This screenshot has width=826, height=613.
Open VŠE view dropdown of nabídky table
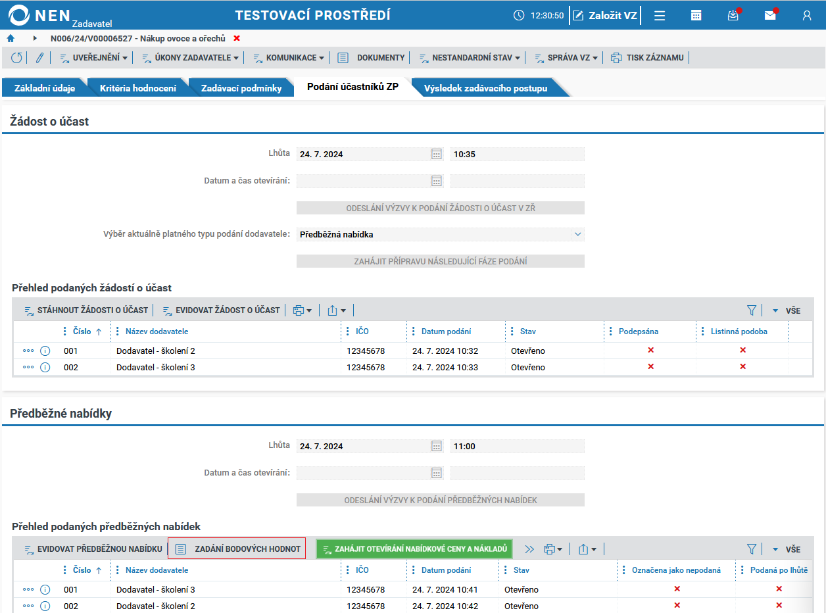click(787, 549)
